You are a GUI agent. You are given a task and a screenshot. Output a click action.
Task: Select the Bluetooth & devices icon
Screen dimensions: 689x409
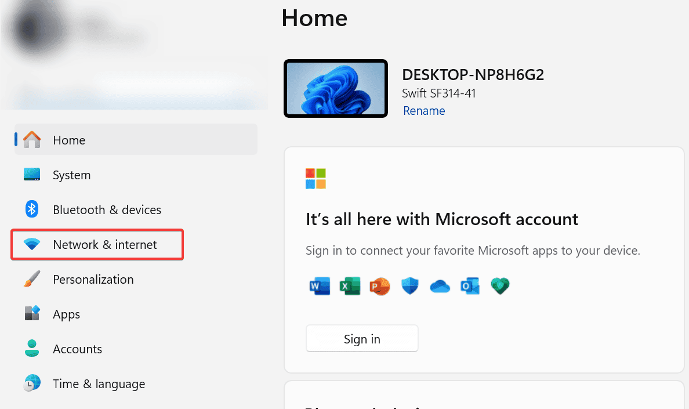click(31, 209)
